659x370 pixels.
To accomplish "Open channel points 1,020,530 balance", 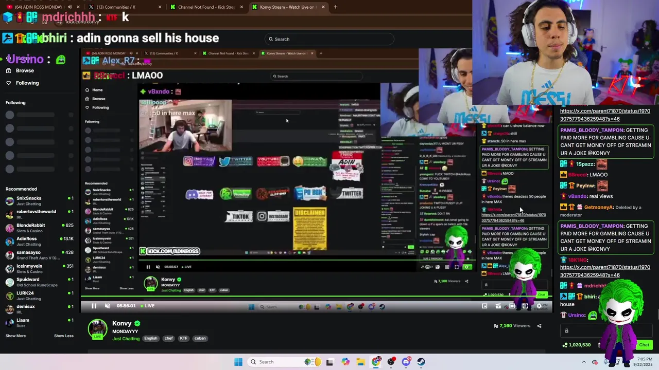I will (577, 345).
